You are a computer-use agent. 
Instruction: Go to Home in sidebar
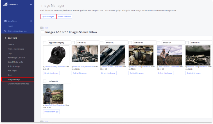[x=10, y=26]
